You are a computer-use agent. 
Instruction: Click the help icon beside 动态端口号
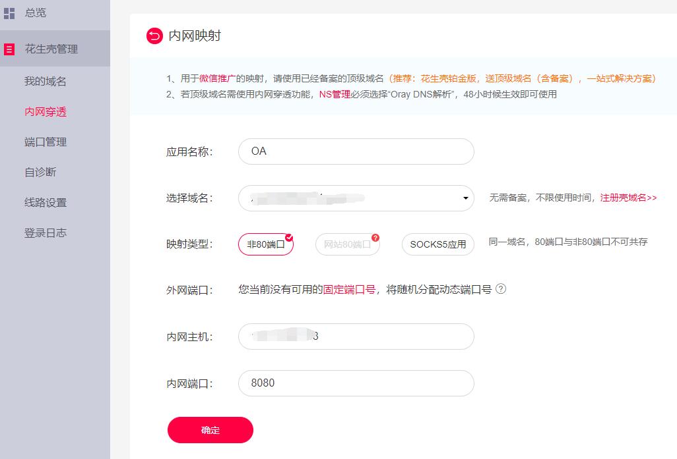[501, 288]
